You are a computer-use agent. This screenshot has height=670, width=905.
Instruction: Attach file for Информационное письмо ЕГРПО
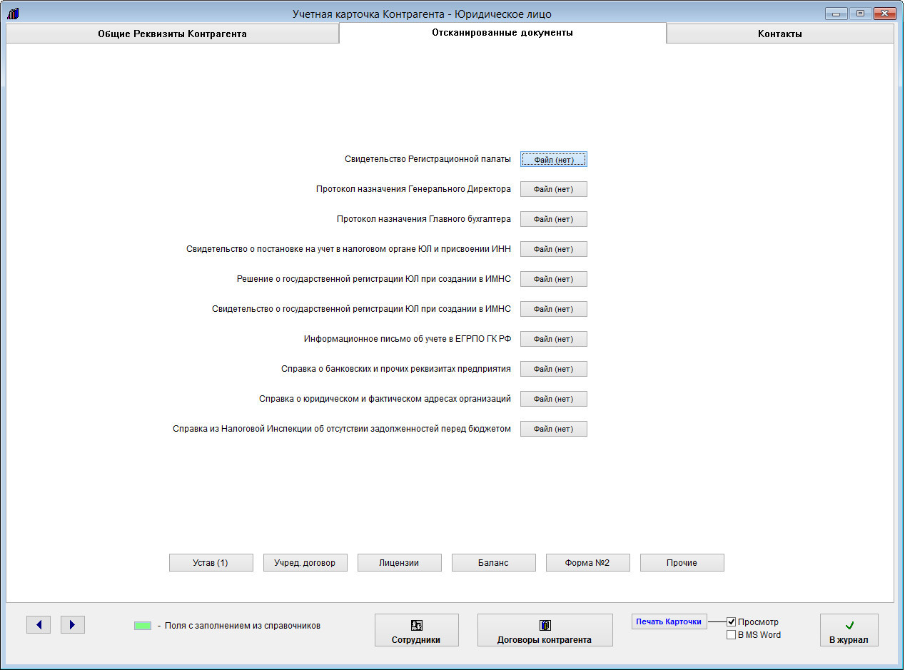point(553,339)
